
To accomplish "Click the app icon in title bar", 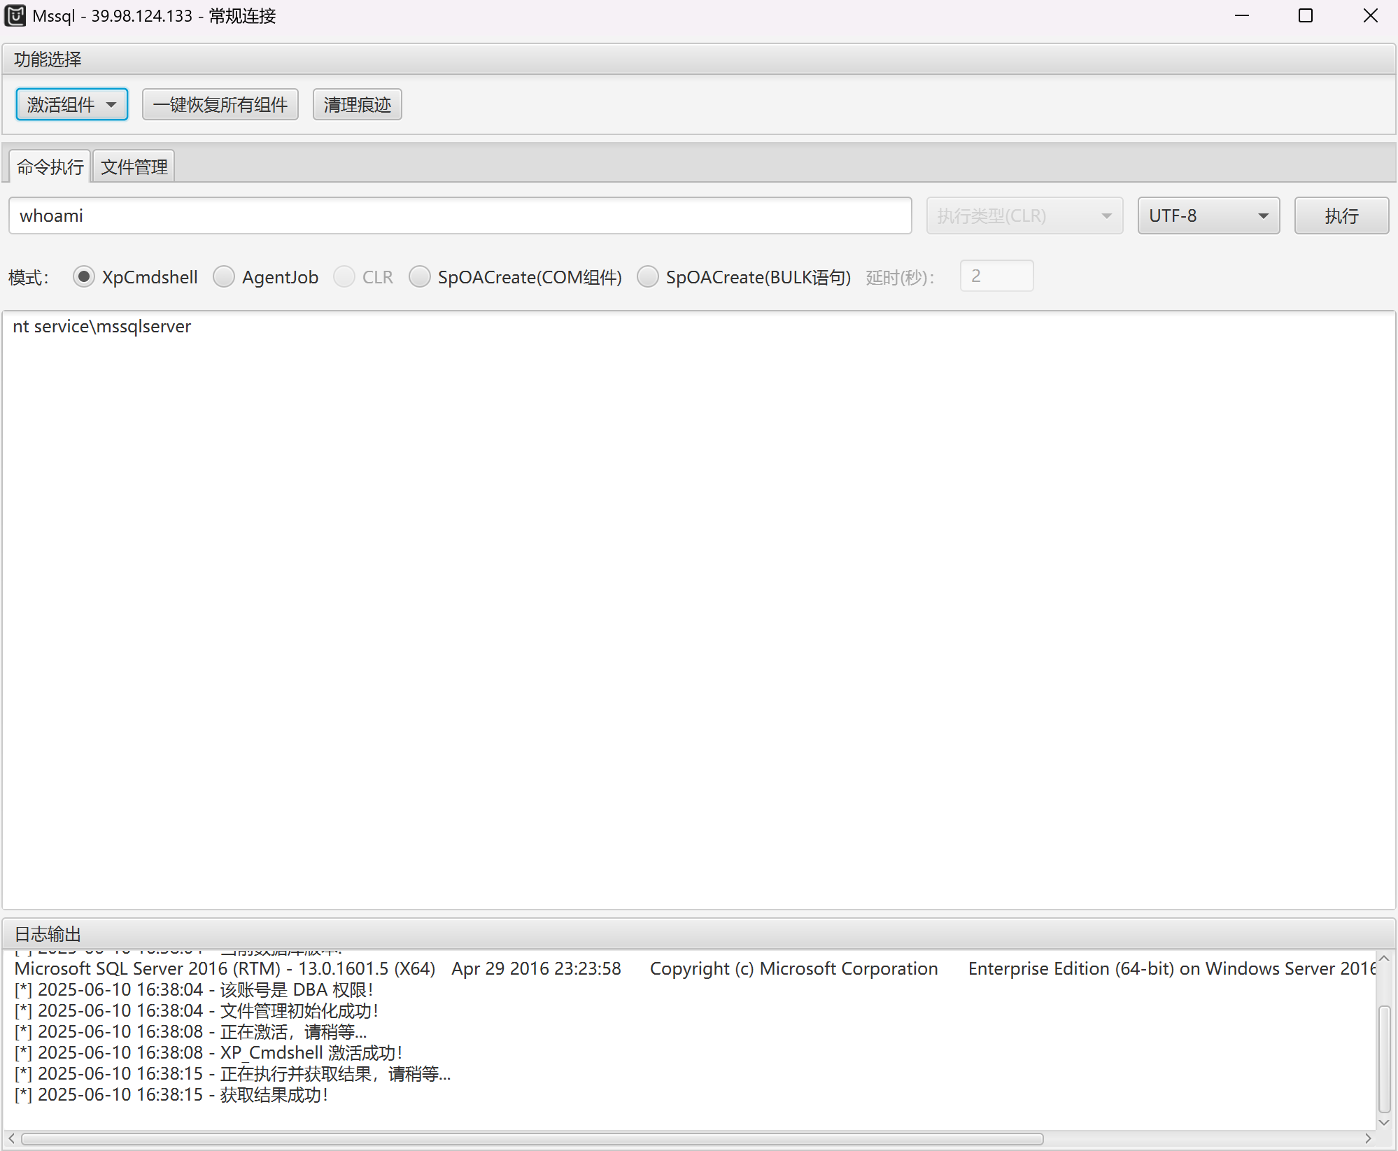I will tap(15, 15).
